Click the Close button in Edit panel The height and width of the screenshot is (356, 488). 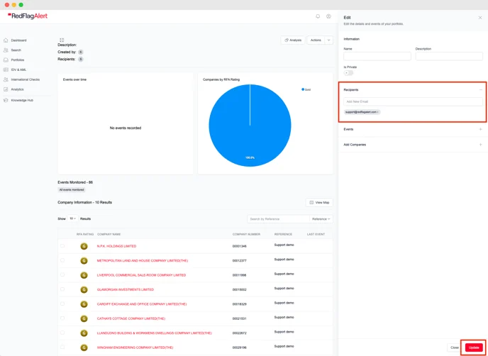[x=455, y=347]
